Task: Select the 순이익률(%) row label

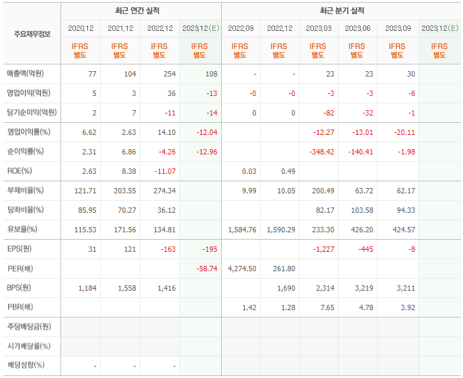Action: 26,151
